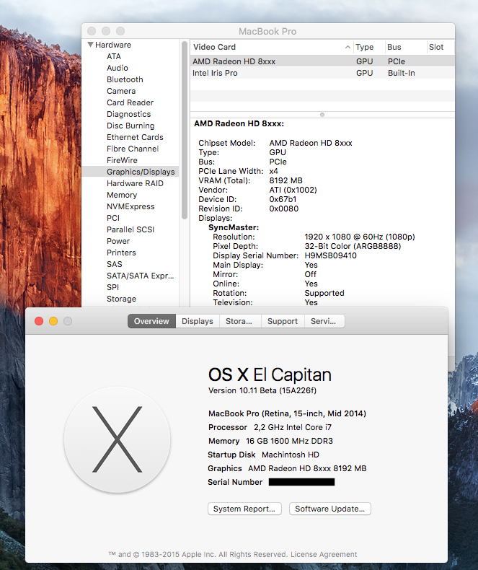Open NVMExpress section
The width and height of the screenshot is (478, 570).
[130, 206]
